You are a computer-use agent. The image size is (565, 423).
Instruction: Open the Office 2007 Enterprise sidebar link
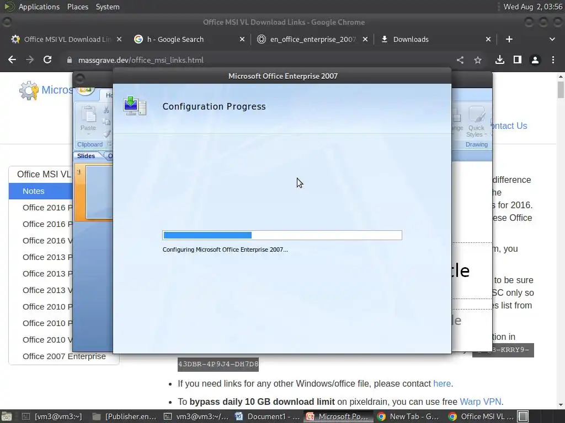(x=64, y=356)
